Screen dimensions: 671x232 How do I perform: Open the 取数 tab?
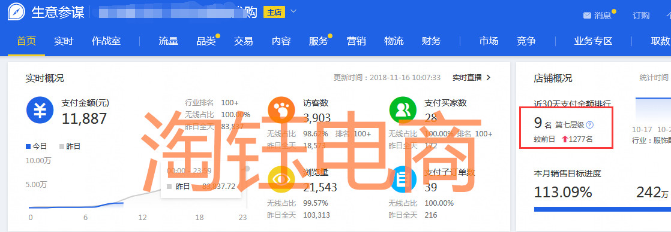660,41
